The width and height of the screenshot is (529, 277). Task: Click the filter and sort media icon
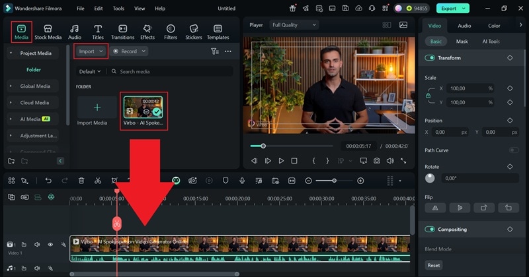coord(215,51)
